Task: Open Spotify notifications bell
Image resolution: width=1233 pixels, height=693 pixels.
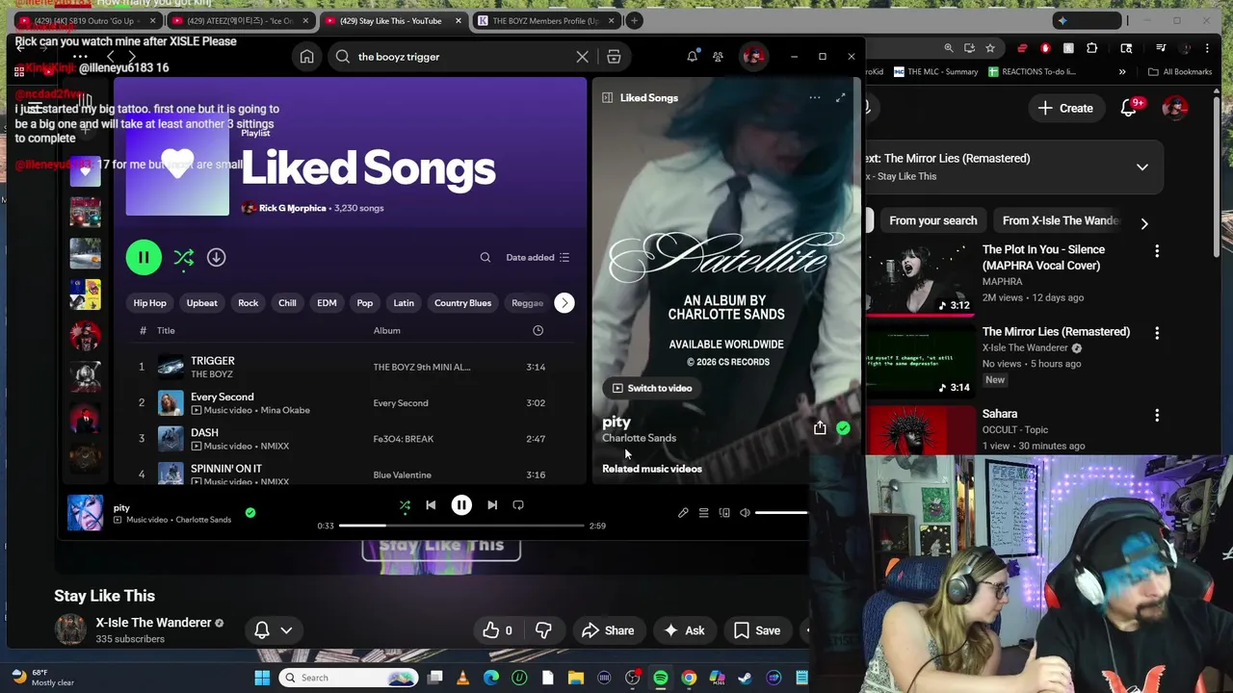Action: click(692, 57)
